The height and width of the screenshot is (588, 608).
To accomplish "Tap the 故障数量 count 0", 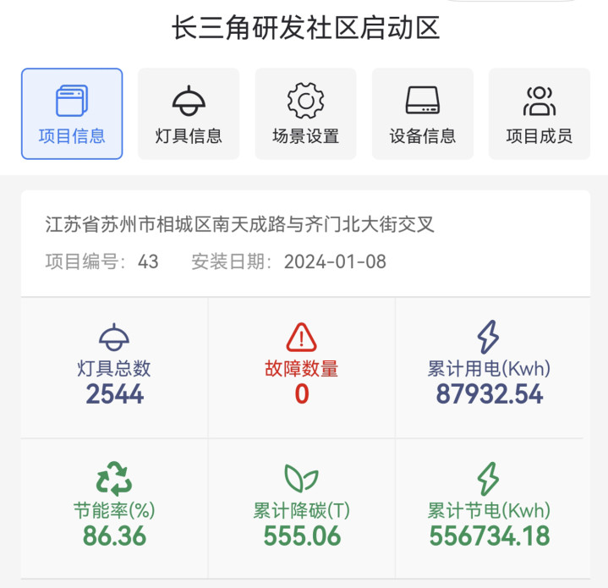I will (302, 394).
